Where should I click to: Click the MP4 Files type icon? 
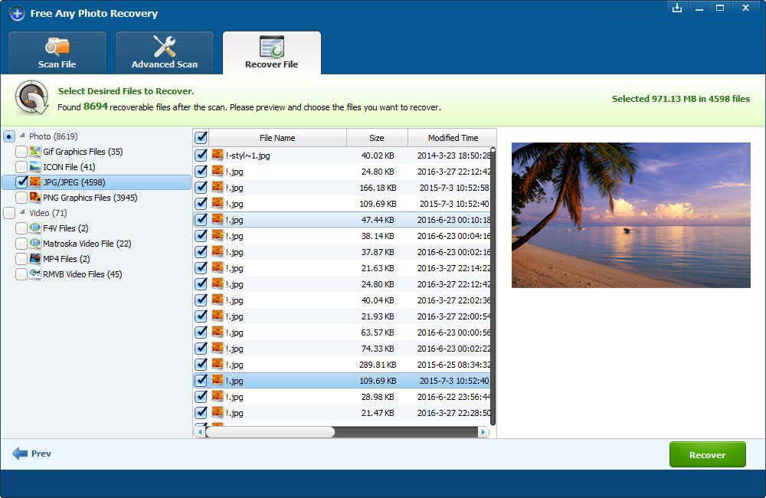coord(35,259)
